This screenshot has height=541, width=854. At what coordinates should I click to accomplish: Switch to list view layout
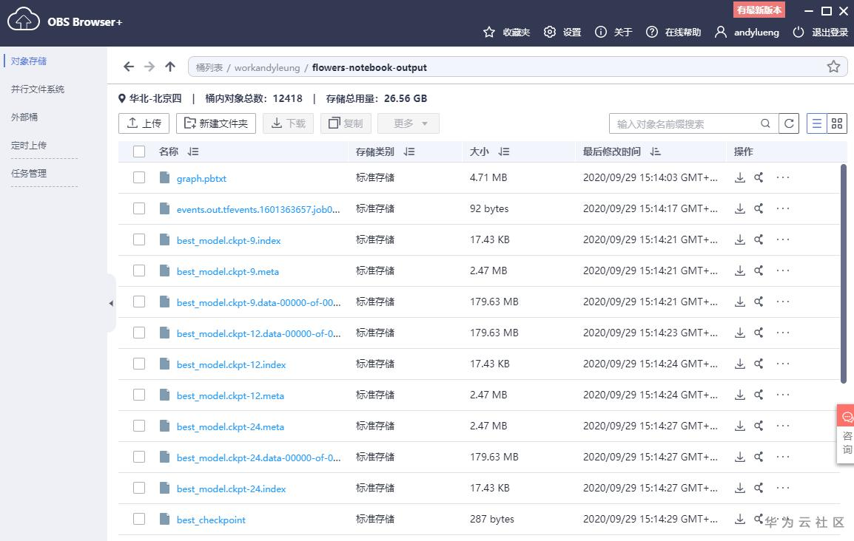(x=817, y=123)
